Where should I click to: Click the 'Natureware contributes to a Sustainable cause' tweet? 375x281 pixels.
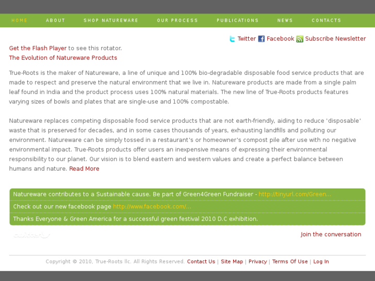pyautogui.click(x=135, y=194)
